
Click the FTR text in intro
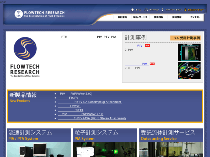[64, 37]
